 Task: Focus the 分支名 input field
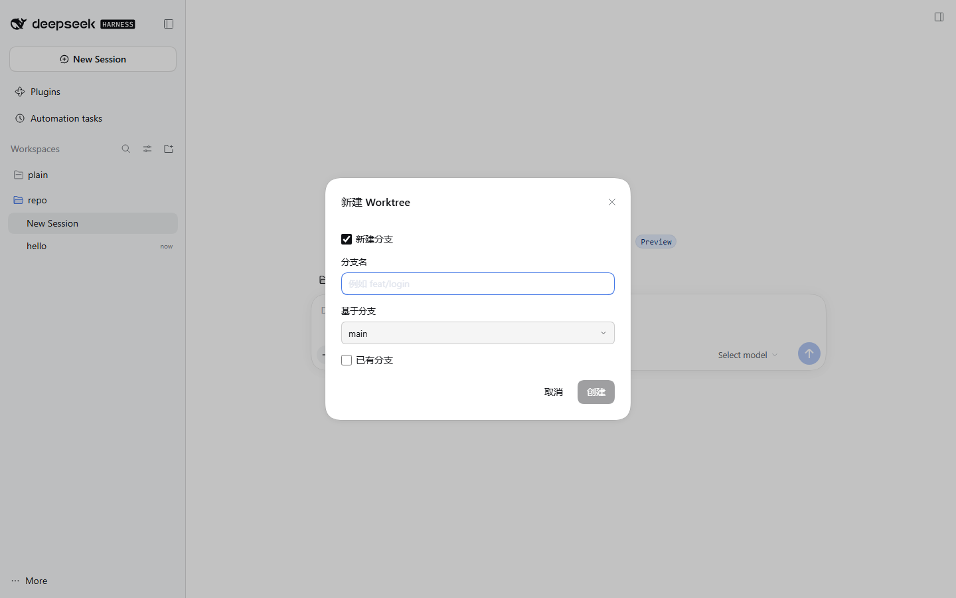click(478, 284)
